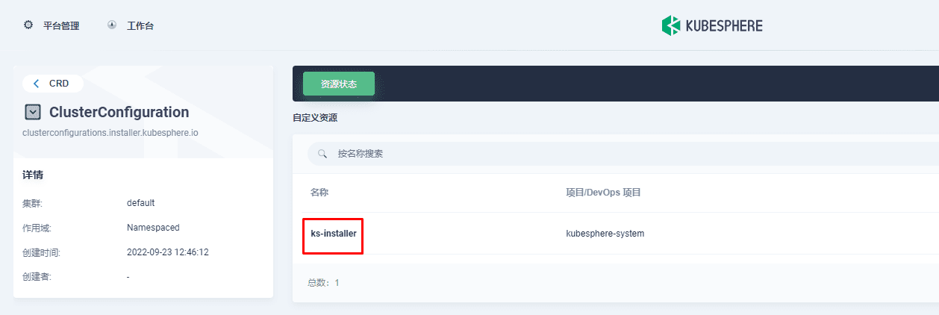Screen dimensions: 939x315
Task: Go back to the CRD list
Action: coord(52,84)
